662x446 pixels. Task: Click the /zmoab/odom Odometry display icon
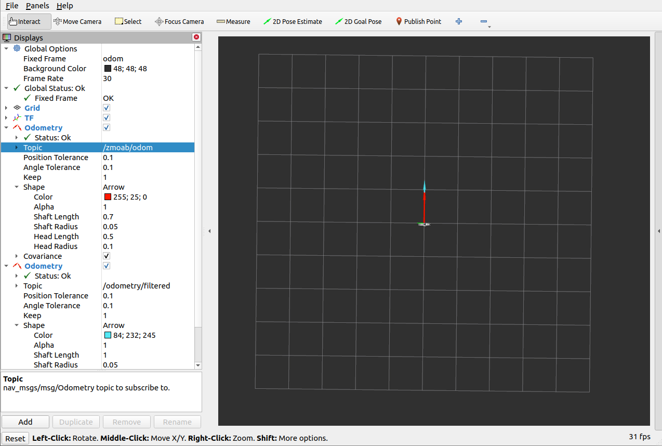pos(17,127)
